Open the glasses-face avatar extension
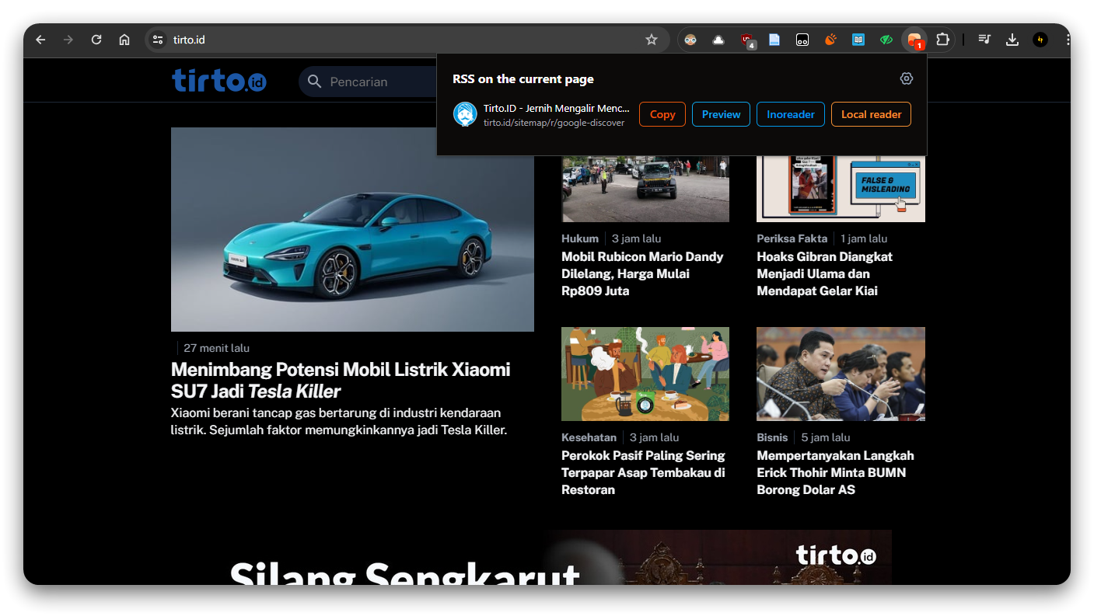The height and width of the screenshot is (616, 1094). point(690,40)
